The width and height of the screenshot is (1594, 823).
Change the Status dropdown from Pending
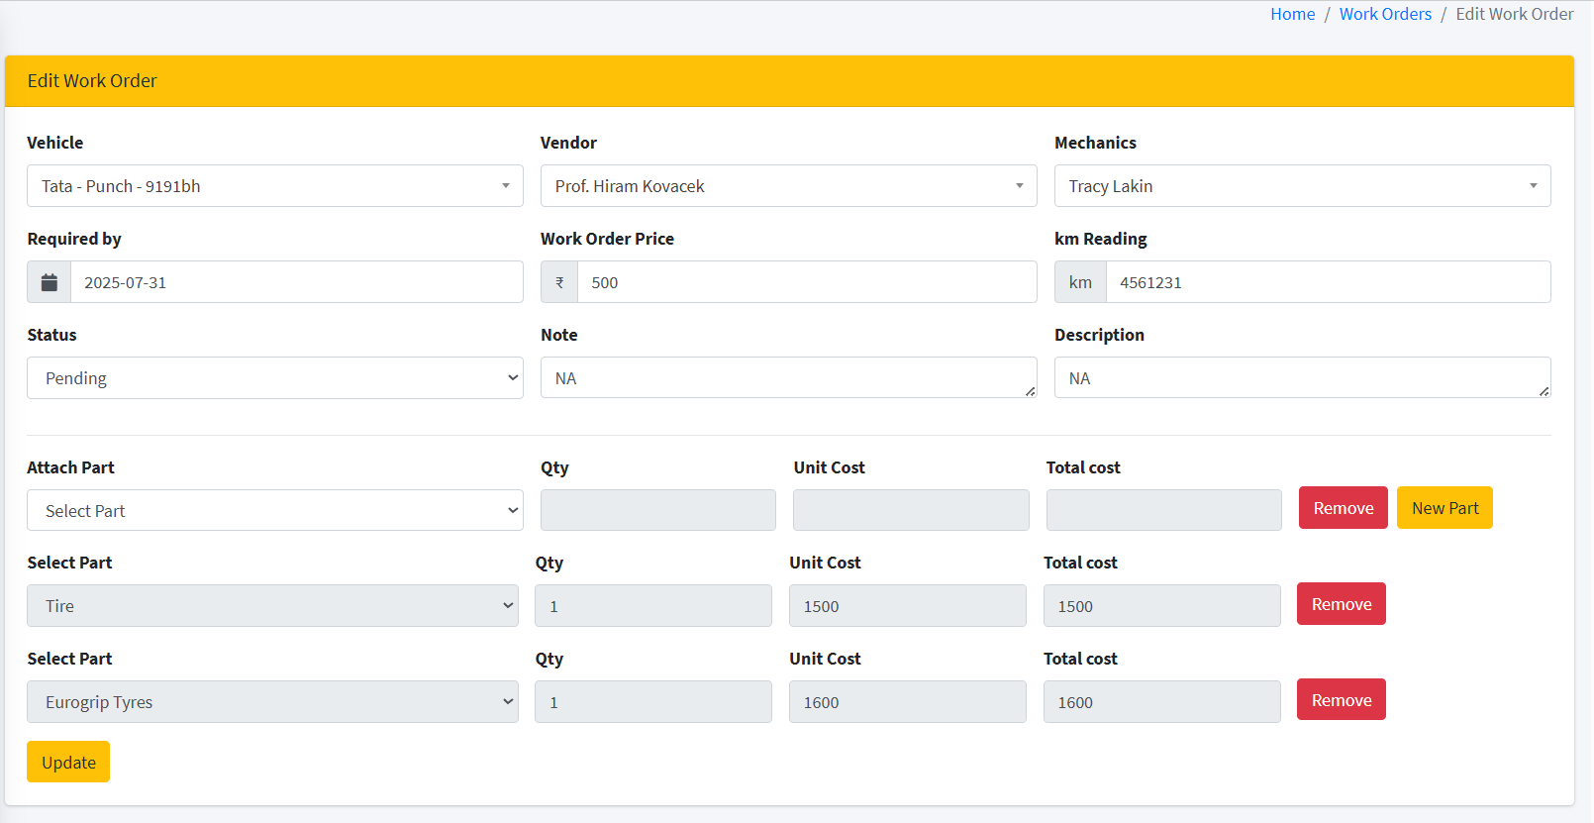274,378
